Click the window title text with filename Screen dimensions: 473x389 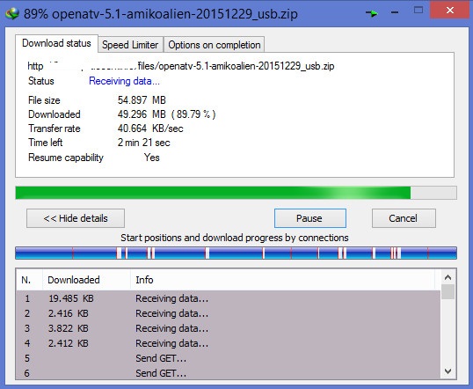click(x=161, y=14)
